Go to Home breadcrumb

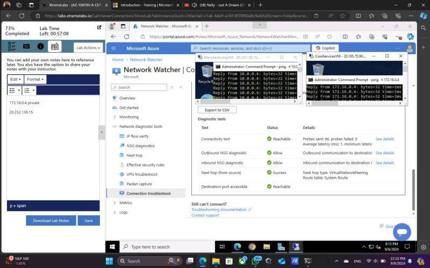(x=118, y=60)
